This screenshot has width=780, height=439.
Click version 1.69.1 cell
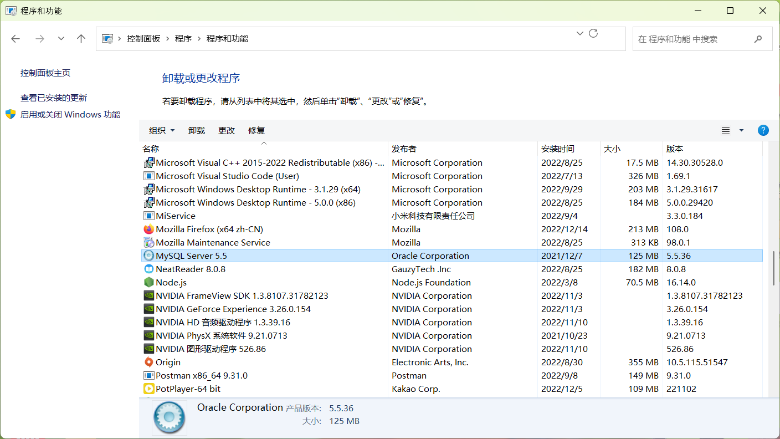pos(678,176)
